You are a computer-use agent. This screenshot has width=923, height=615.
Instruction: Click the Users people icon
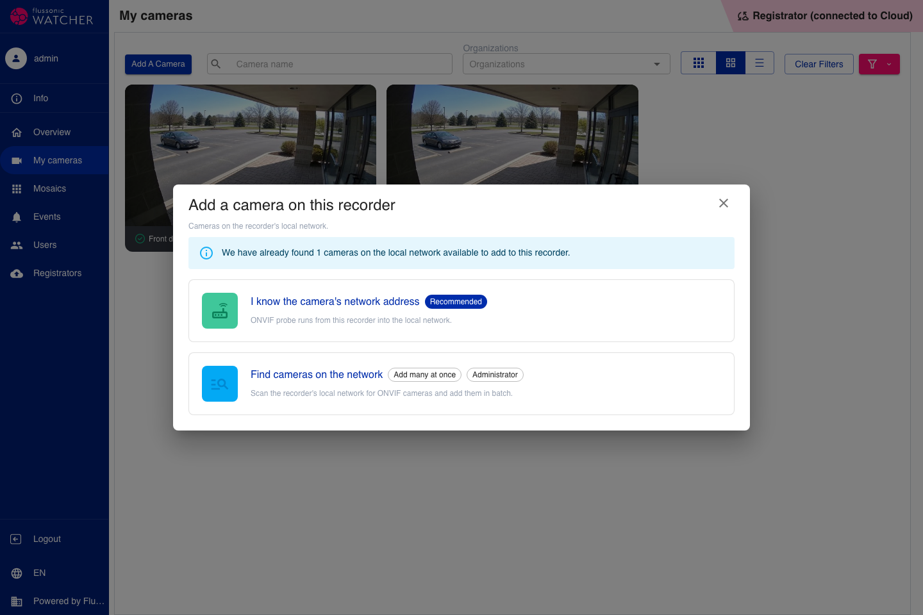(17, 245)
